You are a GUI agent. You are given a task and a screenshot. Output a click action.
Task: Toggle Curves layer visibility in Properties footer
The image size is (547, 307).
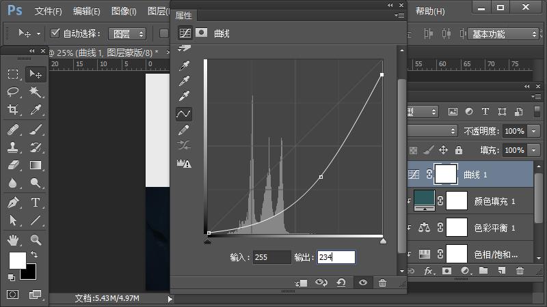pos(362,282)
